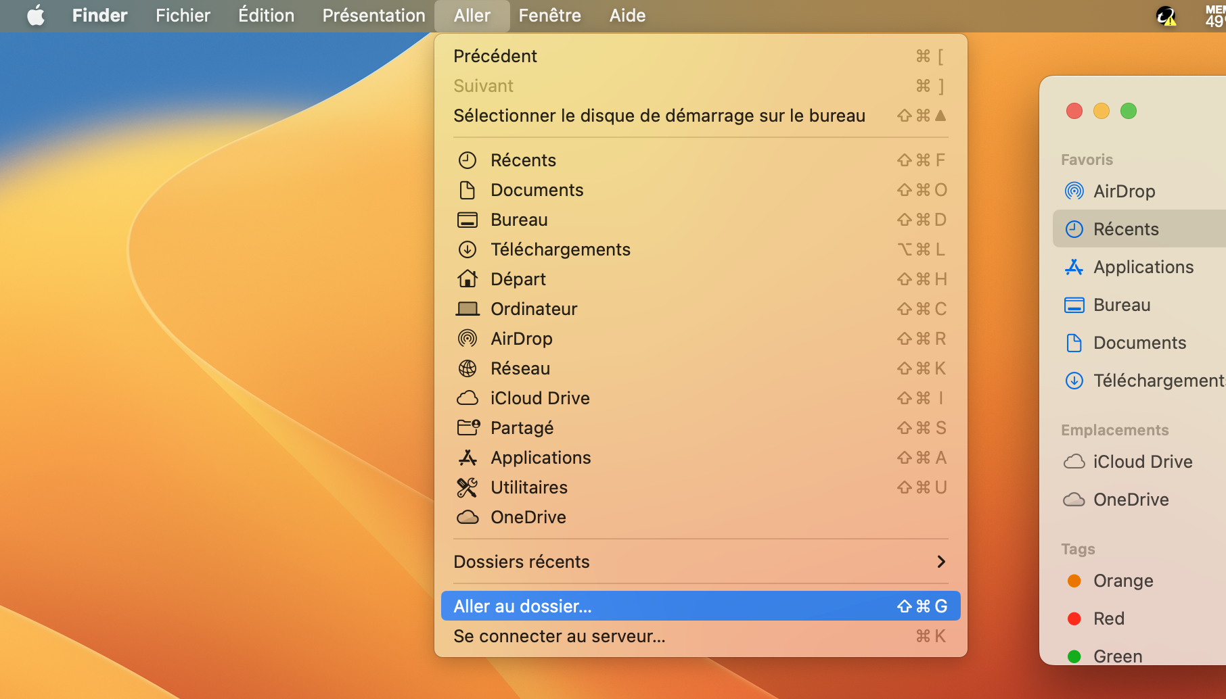Select the Orange tag color dot
Screen dimensions: 1226x699
(x=1074, y=581)
